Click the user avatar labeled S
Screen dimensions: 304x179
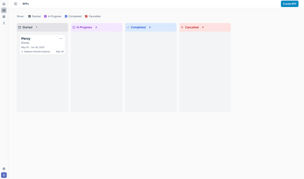[x=4, y=175]
